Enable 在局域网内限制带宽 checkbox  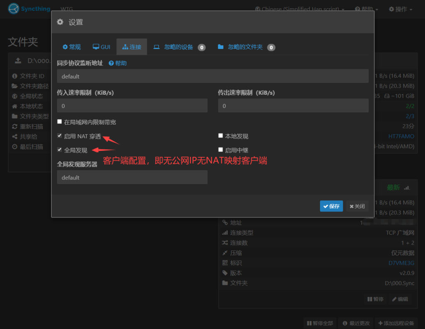click(60, 122)
